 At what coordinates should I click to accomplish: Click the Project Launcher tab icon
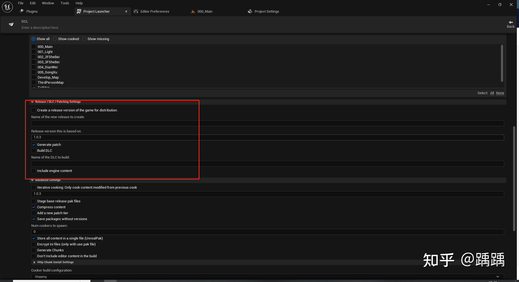pos(79,11)
